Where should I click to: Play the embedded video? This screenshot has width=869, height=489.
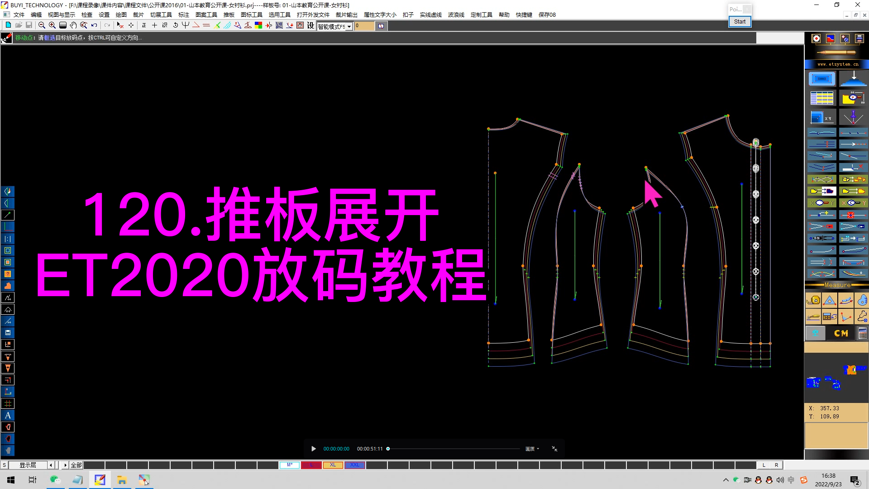pyautogui.click(x=314, y=449)
